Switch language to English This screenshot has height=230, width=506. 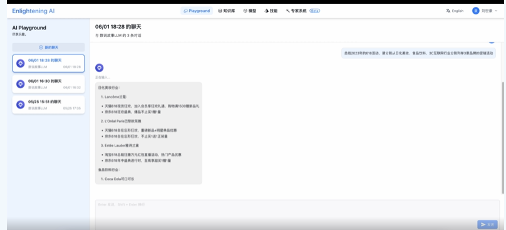(x=455, y=11)
